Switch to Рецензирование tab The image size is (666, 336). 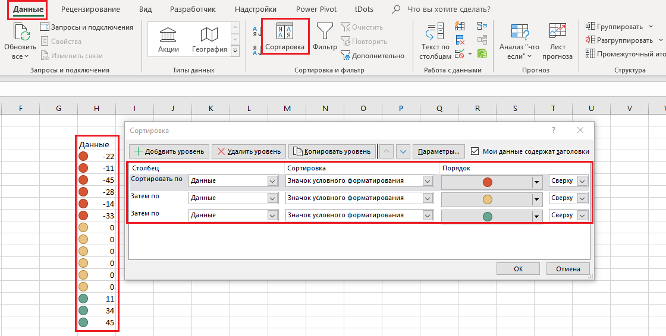click(x=90, y=9)
